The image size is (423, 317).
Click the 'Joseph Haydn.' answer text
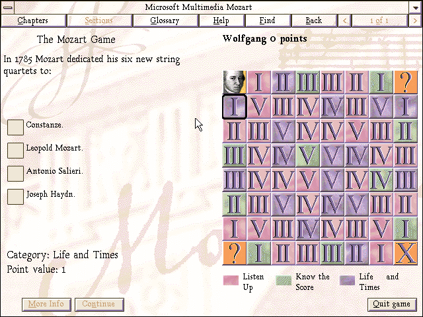pos(51,194)
